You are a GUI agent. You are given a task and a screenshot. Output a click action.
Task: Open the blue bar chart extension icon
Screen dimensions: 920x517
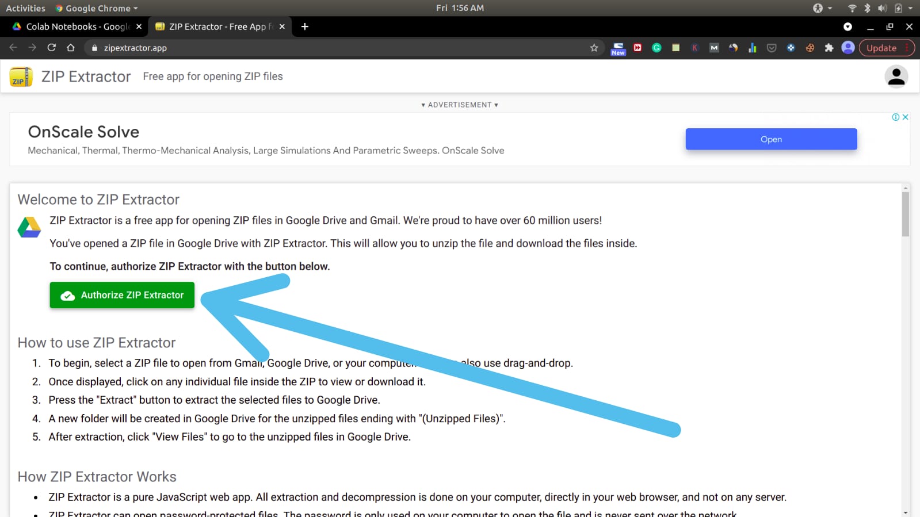(753, 48)
